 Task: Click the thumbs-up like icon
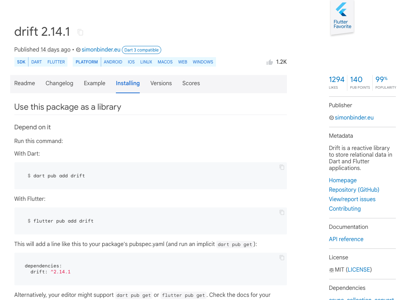click(270, 62)
